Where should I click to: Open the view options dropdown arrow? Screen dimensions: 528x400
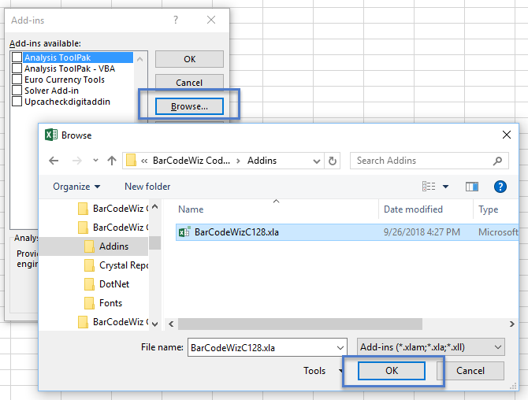point(445,187)
